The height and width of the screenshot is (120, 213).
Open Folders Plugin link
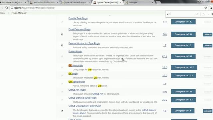pyautogui.click(x=75, y=52)
